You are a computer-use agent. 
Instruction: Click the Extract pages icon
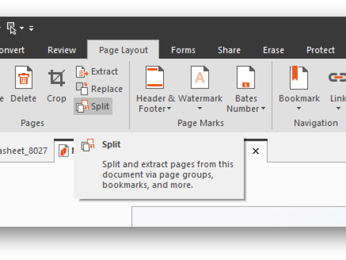point(82,72)
